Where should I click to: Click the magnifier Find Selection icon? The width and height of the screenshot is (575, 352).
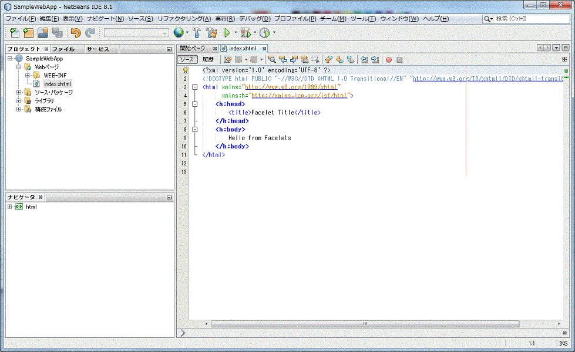pyautogui.click(x=272, y=59)
